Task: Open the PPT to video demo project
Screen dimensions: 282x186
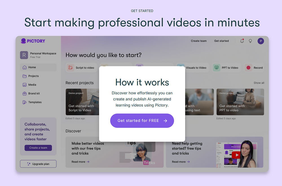Action: 240,102
